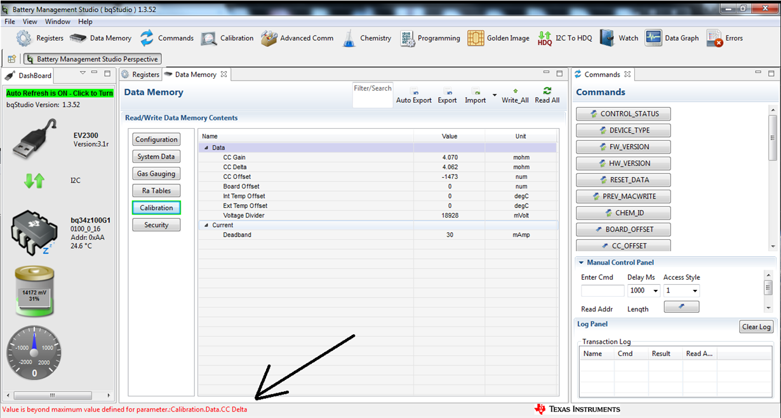Collapse the Data group in table
Viewport: 781px width, 418px height.
point(206,148)
